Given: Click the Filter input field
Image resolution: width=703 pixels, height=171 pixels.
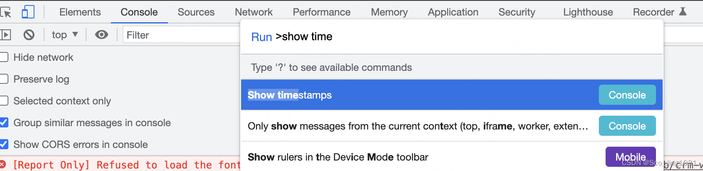Looking at the screenshot, I should tap(181, 35).
